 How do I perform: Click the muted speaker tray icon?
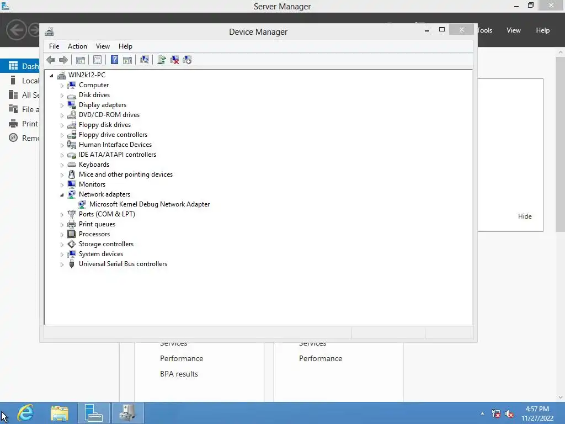coord(509,414)
